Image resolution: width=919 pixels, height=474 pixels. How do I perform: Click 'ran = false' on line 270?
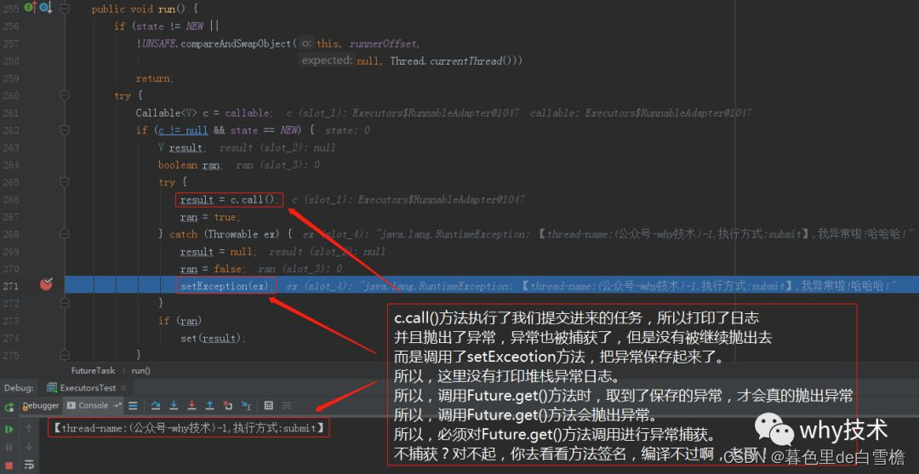(x=211, y=269)
